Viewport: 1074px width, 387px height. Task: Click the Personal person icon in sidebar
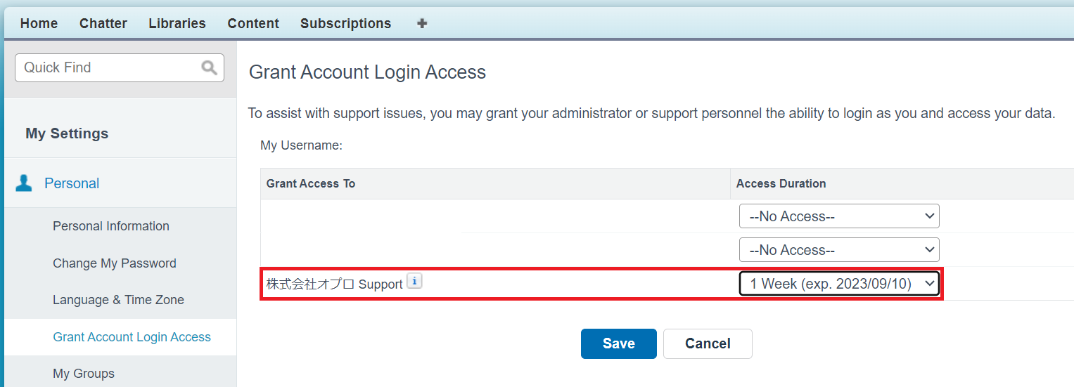pos(24,183)
